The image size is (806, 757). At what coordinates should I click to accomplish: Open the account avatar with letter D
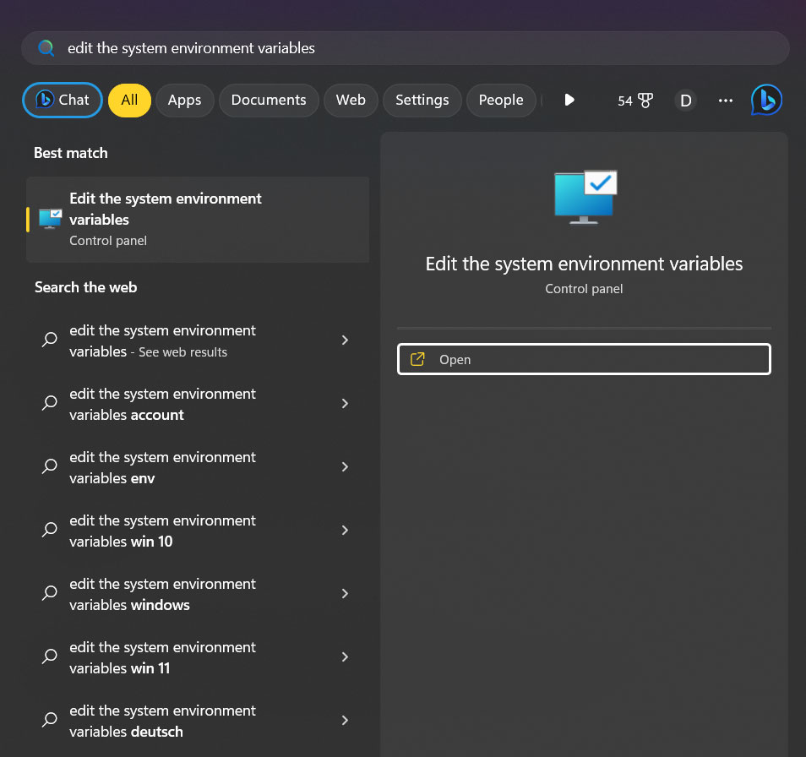point(684,100)
